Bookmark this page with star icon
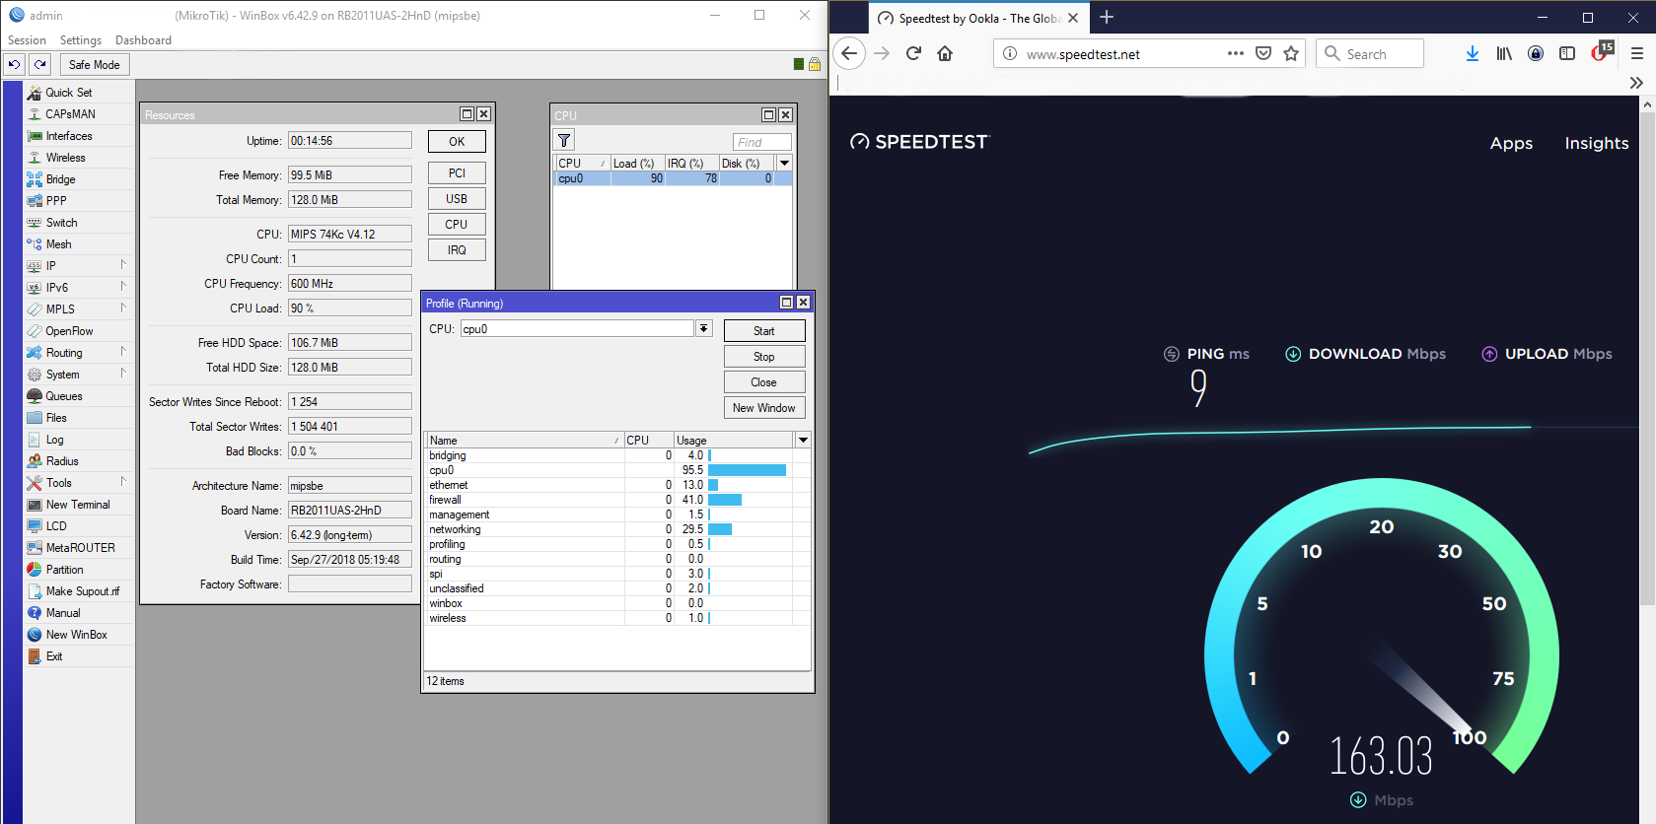 1291,53
